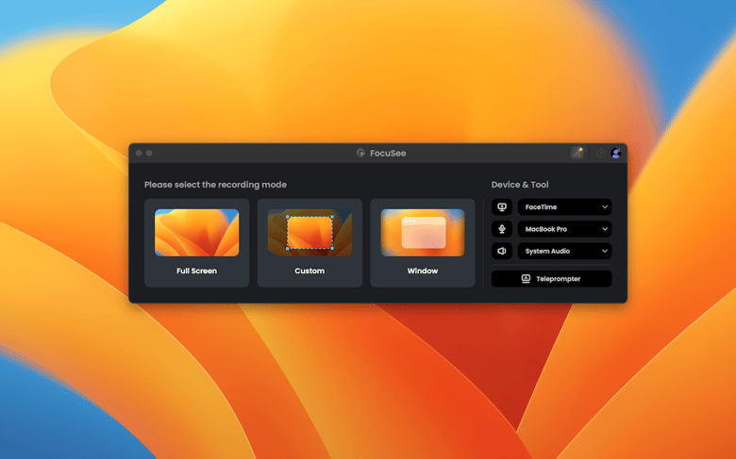Select the Window recording mode
This screenshot has width=736, height=459.
[423, 242]
